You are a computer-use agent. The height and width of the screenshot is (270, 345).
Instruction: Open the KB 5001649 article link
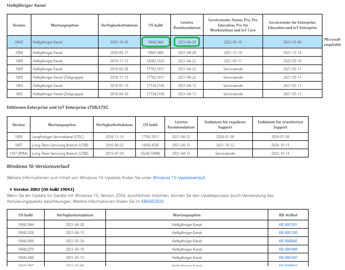[x=288, y=249]
